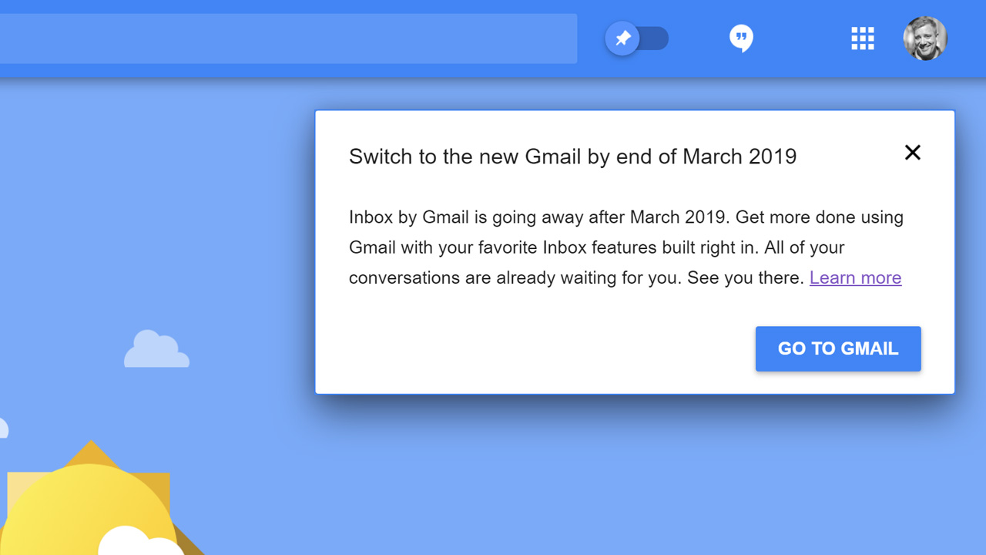This screenshot has height=555, width=986.
Task: Click the 'See you there.' text
Action: pyautogui.click(x=745, y=277)
